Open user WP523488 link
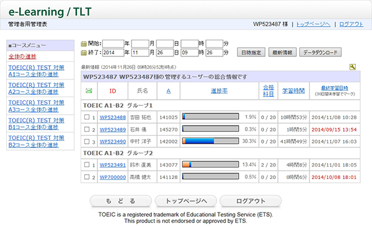The height and width of the screenshot is (228, 372). (x=113, y=117)
